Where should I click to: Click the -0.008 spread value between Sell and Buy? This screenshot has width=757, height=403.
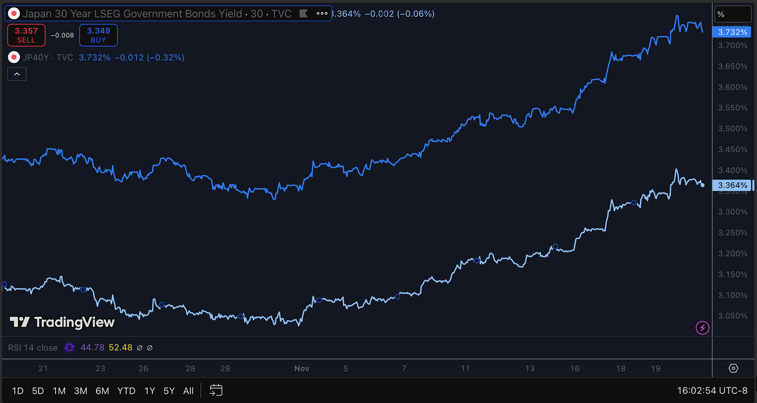click(x=62, y=36)
